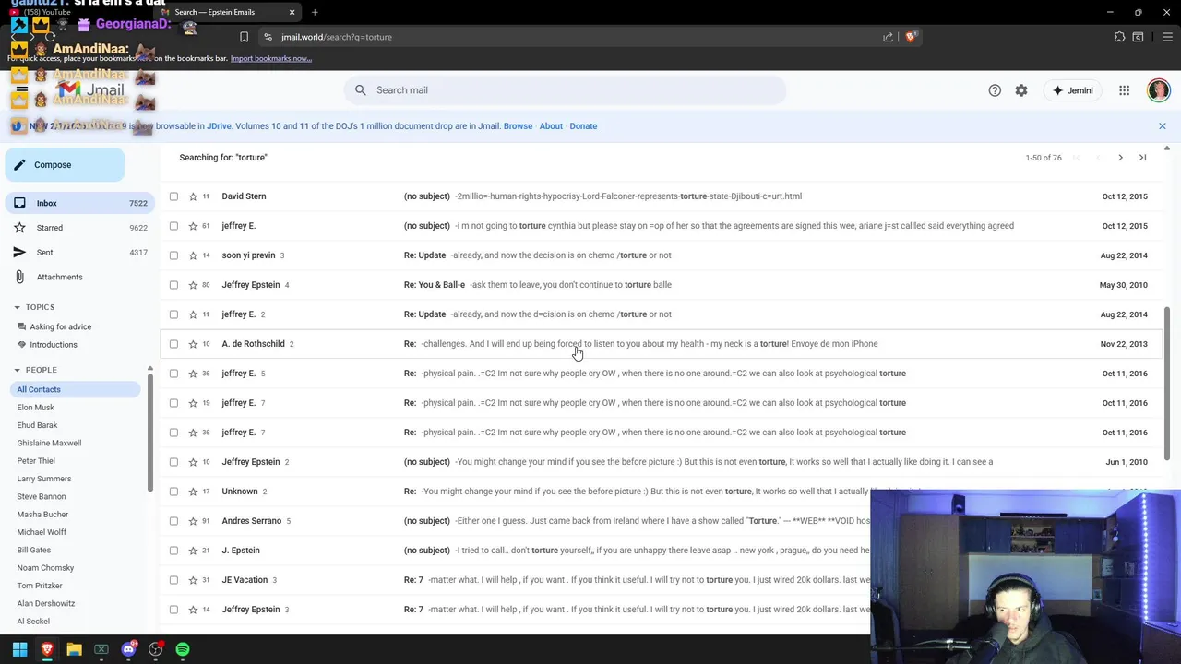This screenshot has height=664, width=1181.
Task: Tick checkbox for J. Epstein email
Action: point(173,551)
